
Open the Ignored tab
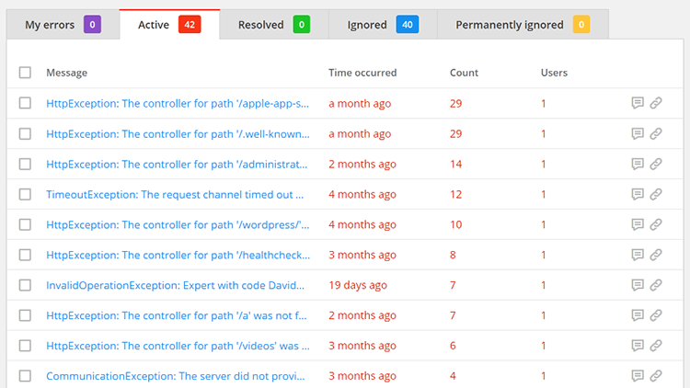click(381, 25)
